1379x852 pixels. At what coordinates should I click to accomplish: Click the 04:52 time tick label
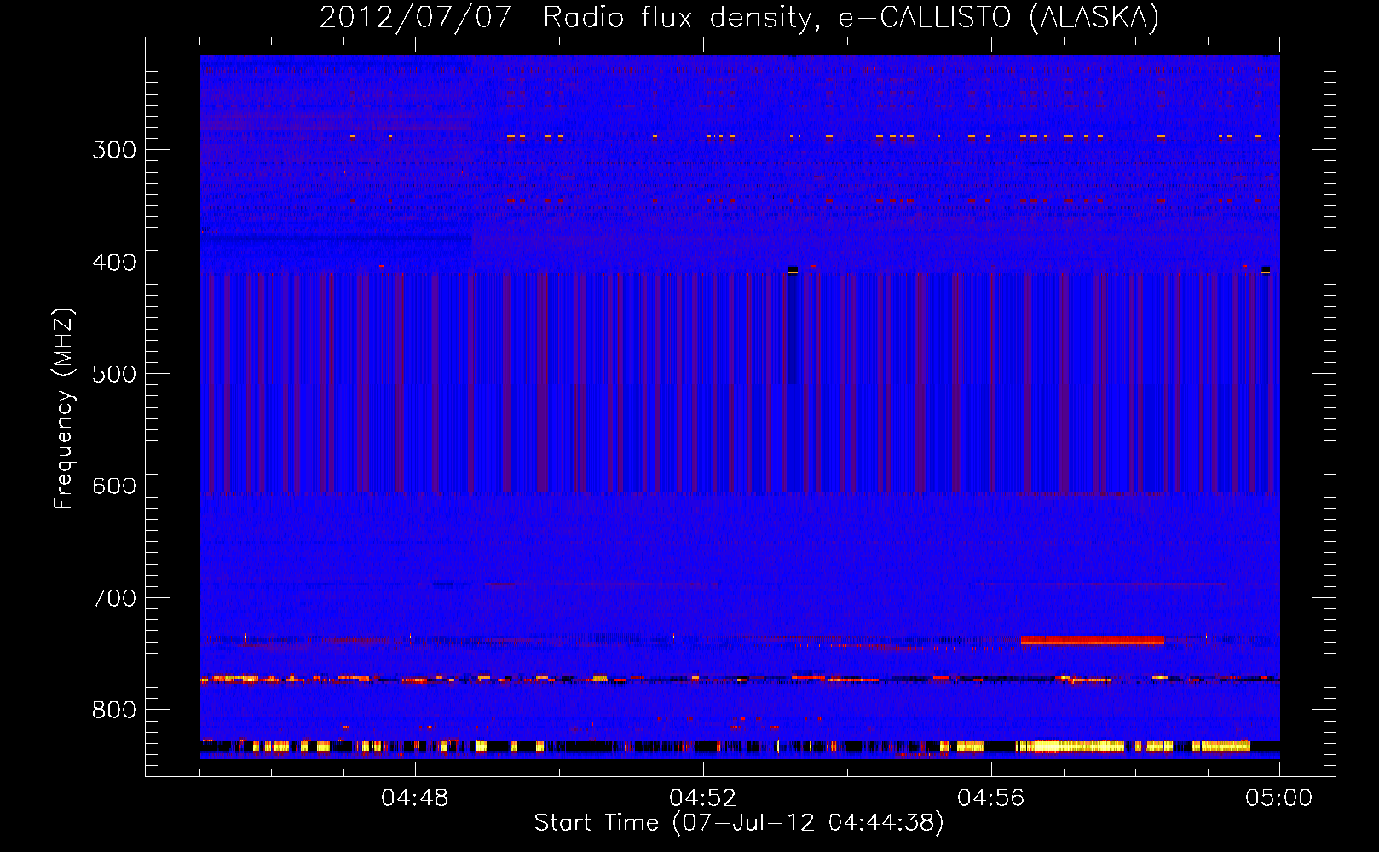point(703,797)
